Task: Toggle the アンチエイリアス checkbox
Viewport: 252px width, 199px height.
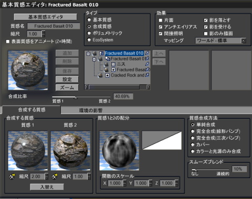Action: 161,27
